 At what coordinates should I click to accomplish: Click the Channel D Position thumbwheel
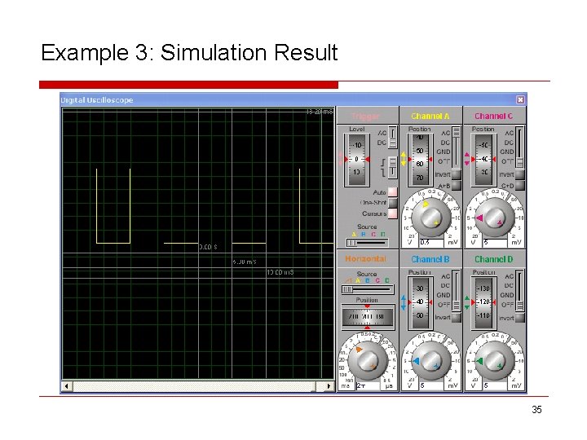pos(483,302)
